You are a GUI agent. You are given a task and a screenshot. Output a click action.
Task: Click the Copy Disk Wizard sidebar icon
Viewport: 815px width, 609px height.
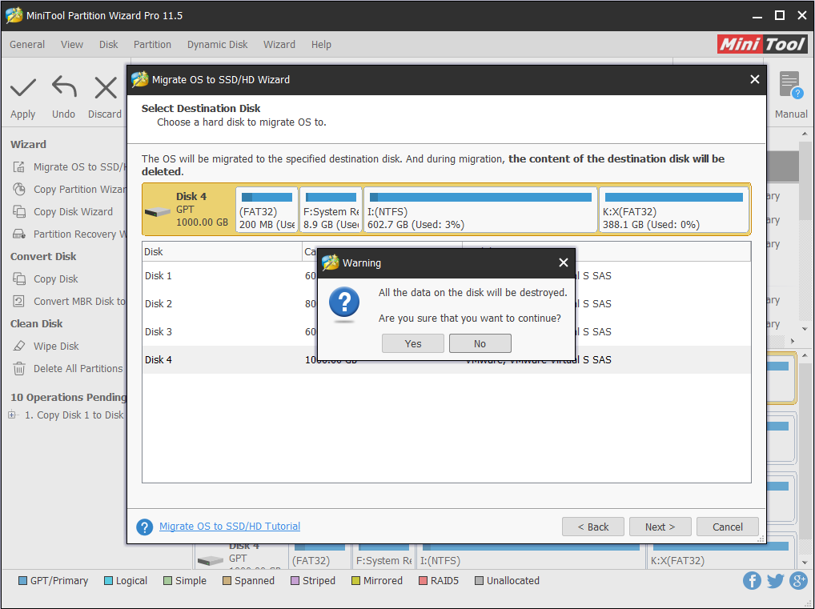18,211
